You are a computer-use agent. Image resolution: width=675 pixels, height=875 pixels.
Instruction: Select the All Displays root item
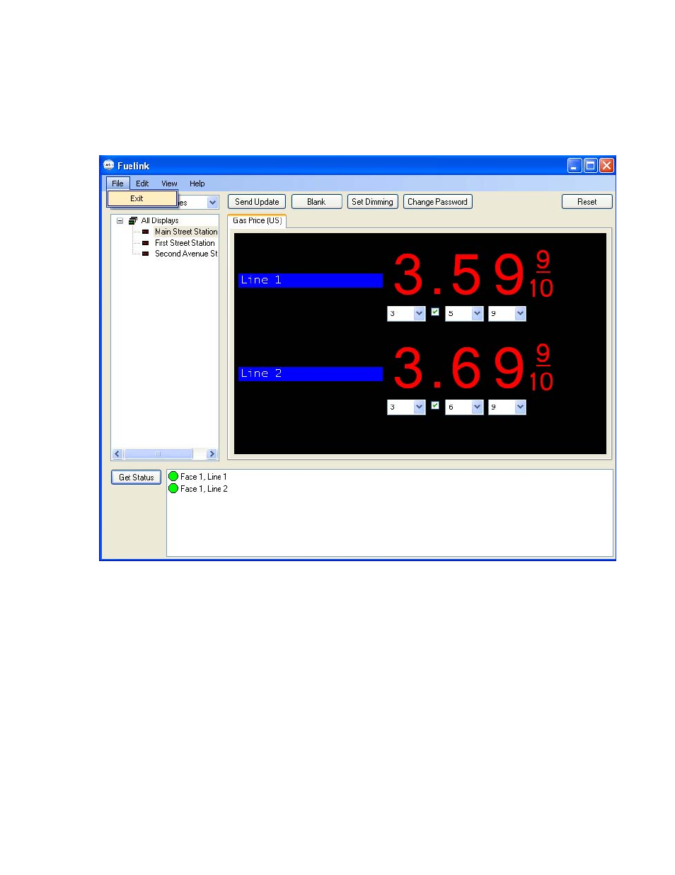[x=160, y=220]
